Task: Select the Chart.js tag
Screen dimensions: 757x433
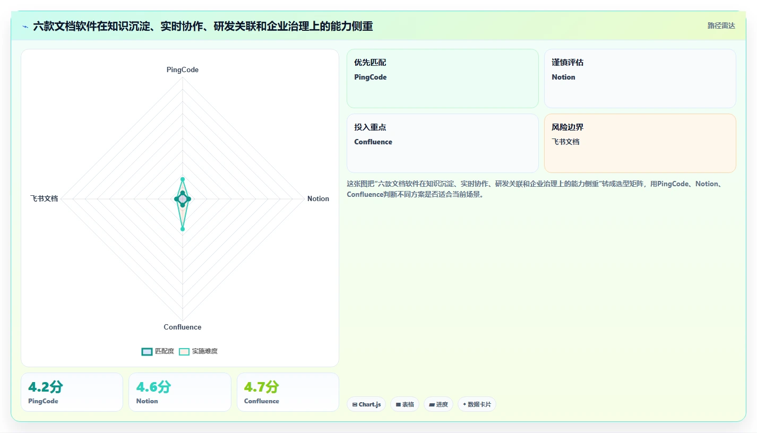Action: pyautogui.click(x=366, y=404)
